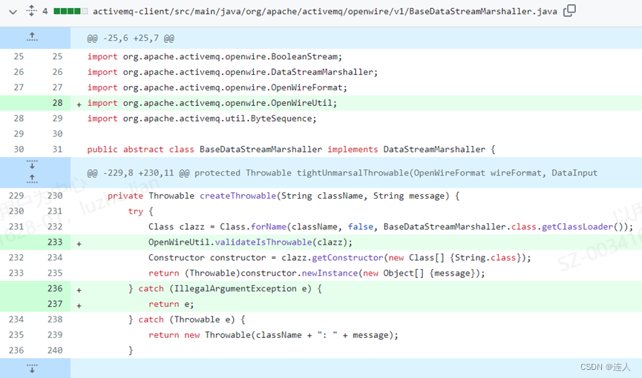This screenshot has width=642, height=378.
Task: Open the BaseDataStreamMarshaller.java file path link
Action: click(324, 11)
